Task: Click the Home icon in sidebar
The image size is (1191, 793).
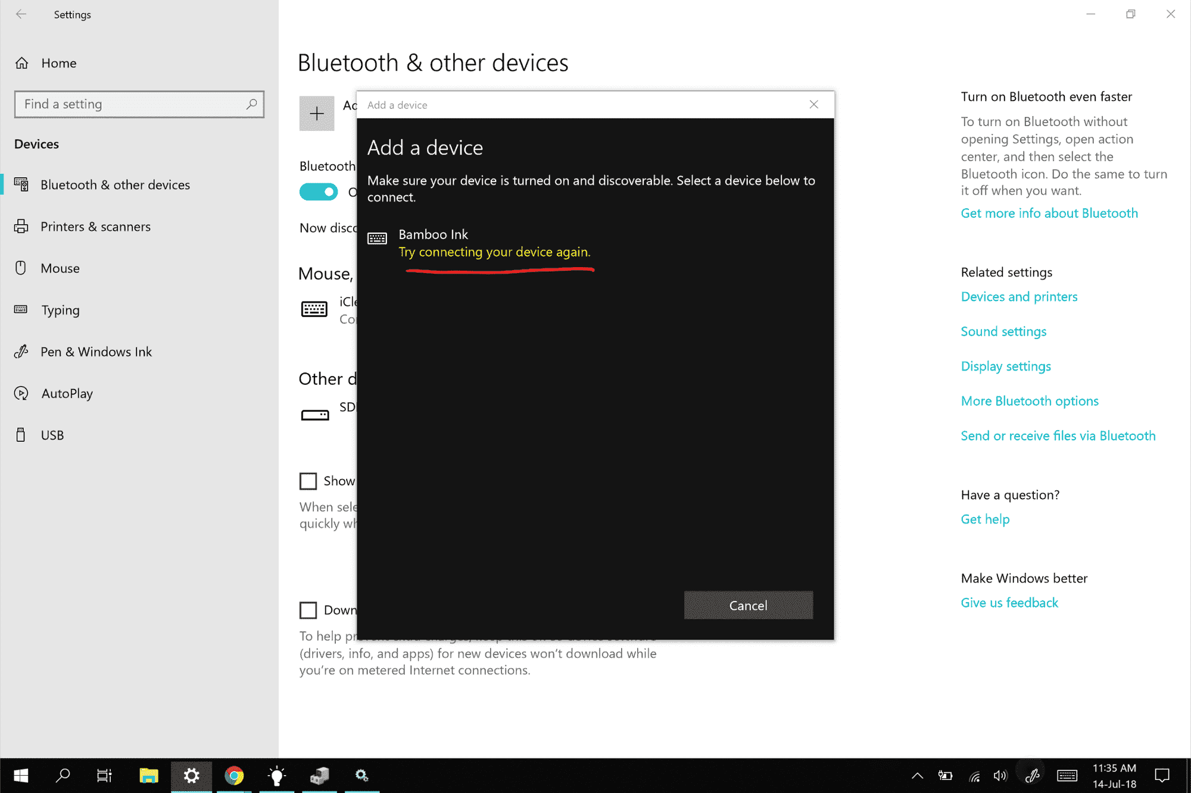Action: (x=22, y=63)
